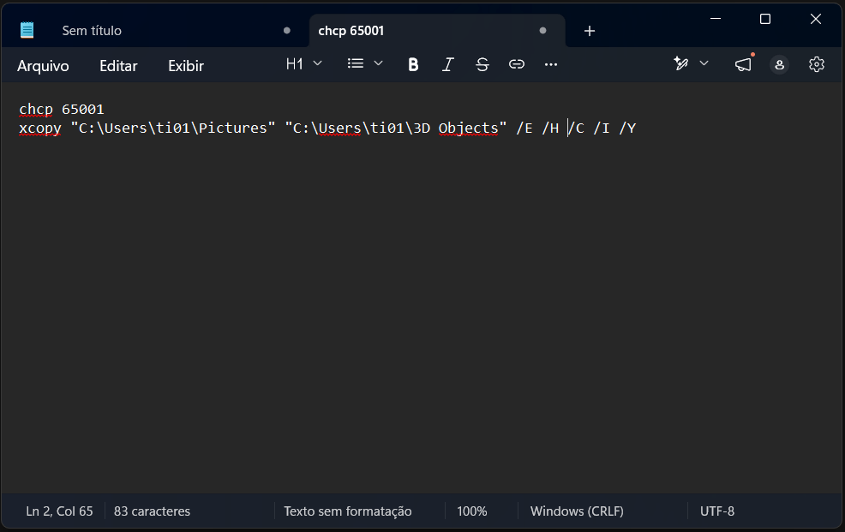The image size is (845, 532).
Task: Toggle italic formatting
Action: click(x=447, y=64)
